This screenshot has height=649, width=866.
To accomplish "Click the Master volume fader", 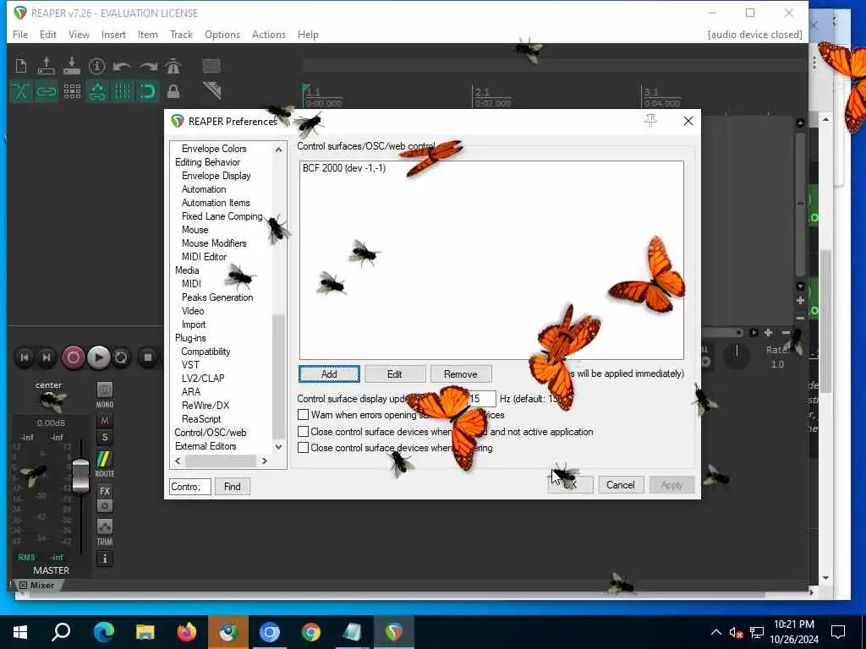I will 80,476.
